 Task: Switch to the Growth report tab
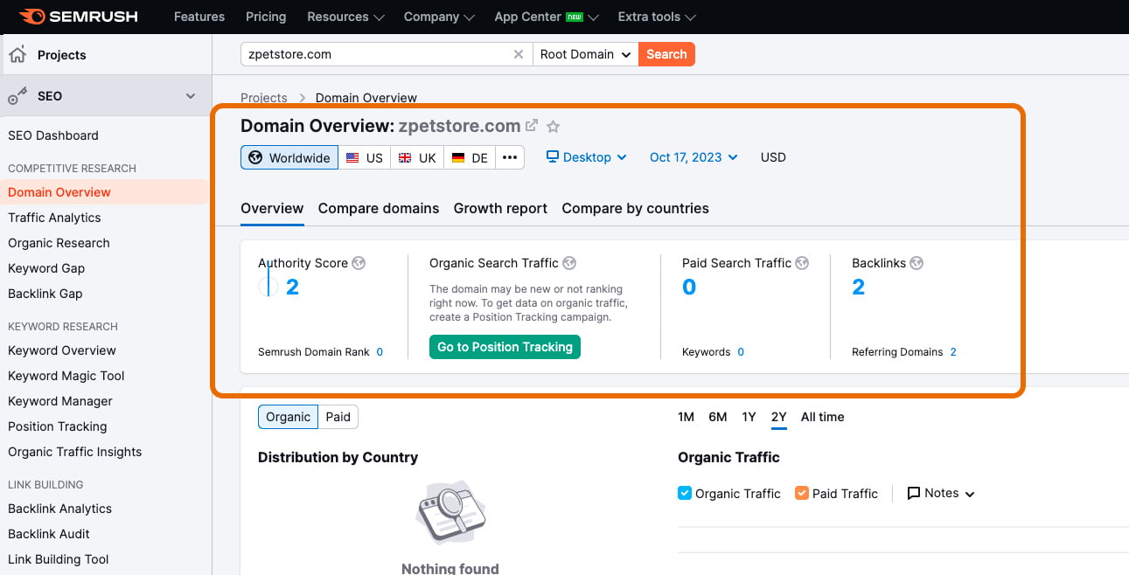click(500, 208)
